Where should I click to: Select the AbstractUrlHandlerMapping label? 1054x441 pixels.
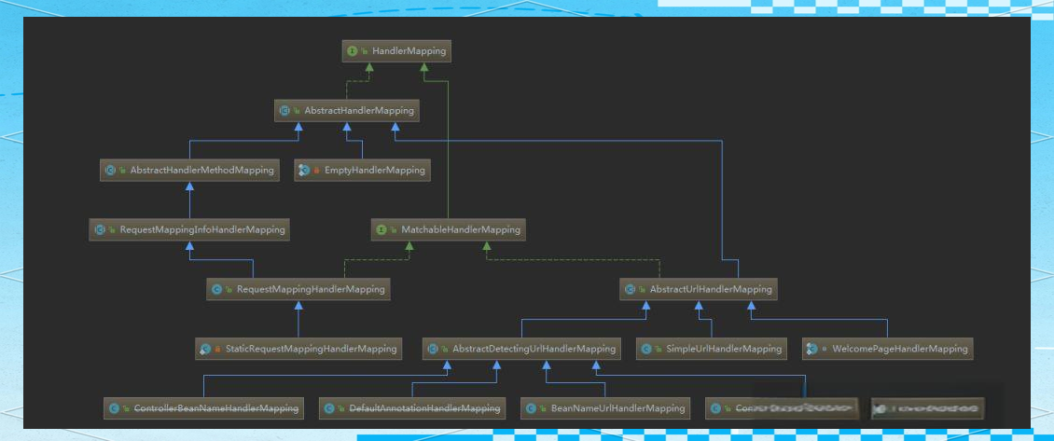(711, 289)
